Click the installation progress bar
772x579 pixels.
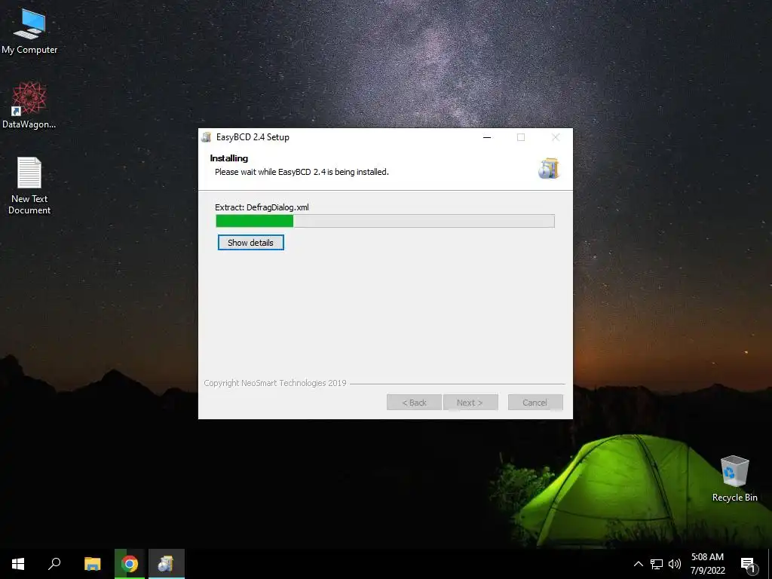(x=385, y=221)
